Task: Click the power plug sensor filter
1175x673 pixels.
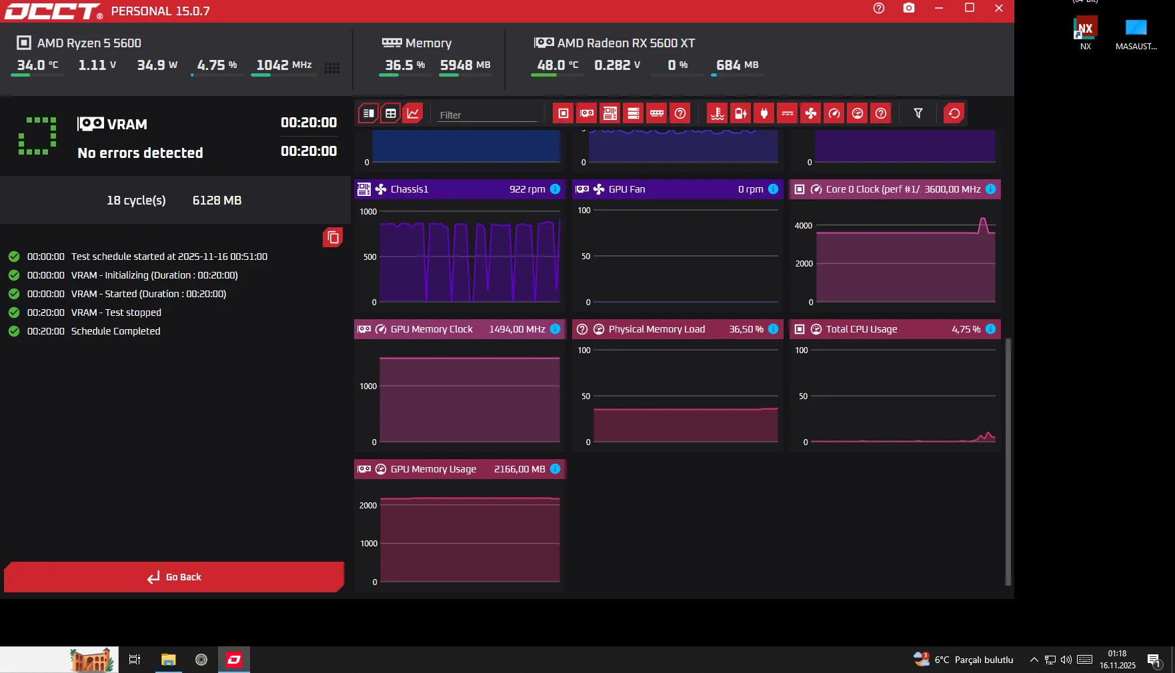Action: 764,113
